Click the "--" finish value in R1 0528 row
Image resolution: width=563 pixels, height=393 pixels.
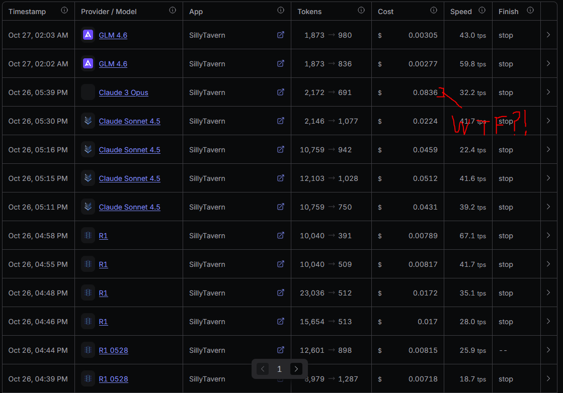point(503,350)
